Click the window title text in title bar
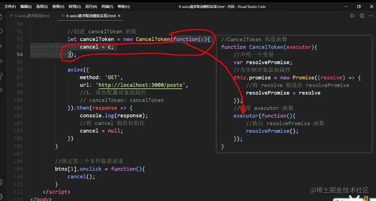The width and height of the screenshot is (376, 201). pyautogui.click(x=222, y=7)
